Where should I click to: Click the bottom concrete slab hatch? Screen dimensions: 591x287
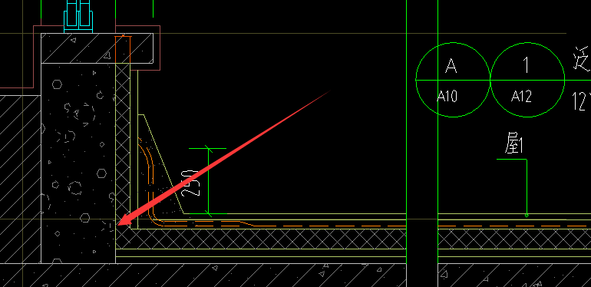(295, 275)
